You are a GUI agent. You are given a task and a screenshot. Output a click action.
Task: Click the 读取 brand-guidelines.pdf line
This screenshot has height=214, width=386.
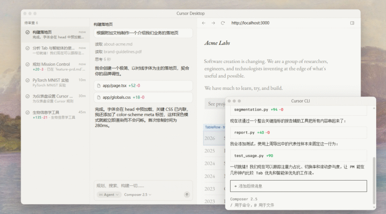coord(119,52)
